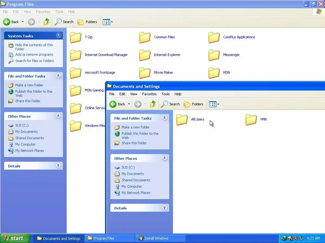Switch to Install Windows taskbar button

pos(160,239)
